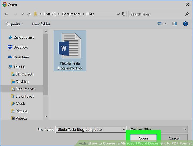Click the Cancel button
Image resolution: width=193 pixels, height=146 pixels.
tap(174, 138)
